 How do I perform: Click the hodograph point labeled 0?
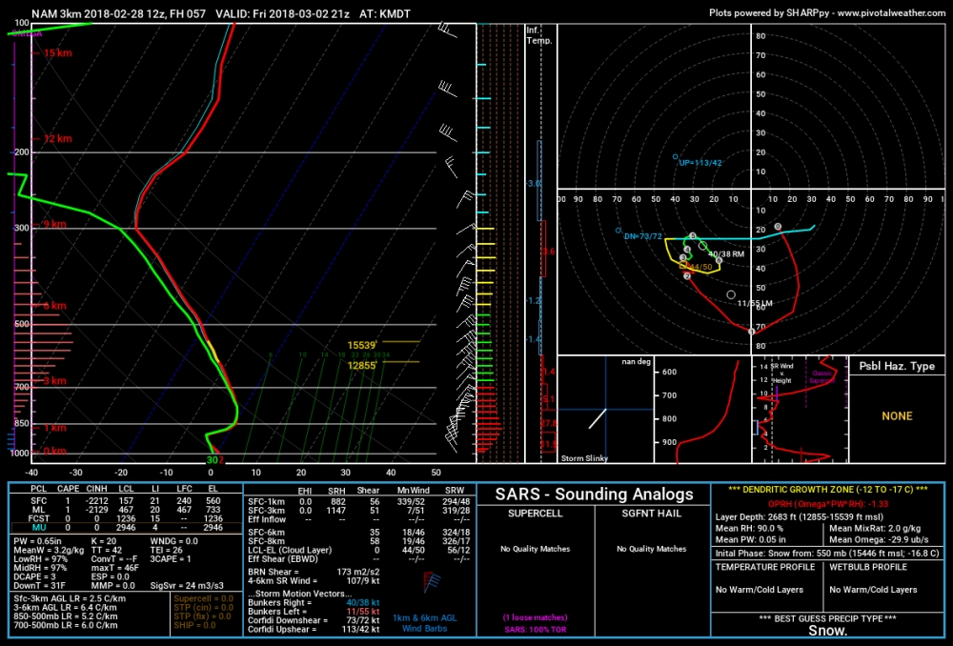click(778, 227)
